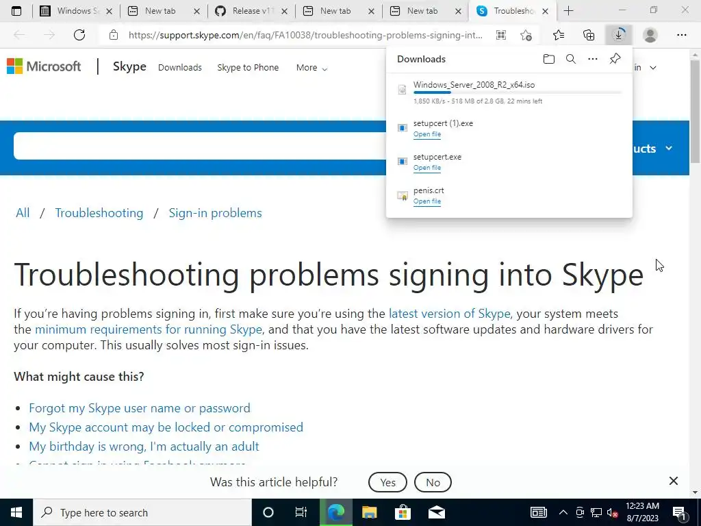The height and width of the screenshot is (526, 701).
Task: Expand the More navigation dropdown
Action: [311, 68]
